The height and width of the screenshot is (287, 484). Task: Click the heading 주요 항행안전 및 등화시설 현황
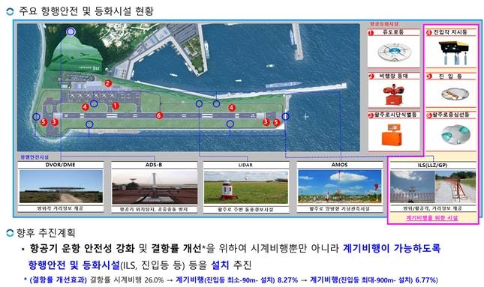click(86, 11)
